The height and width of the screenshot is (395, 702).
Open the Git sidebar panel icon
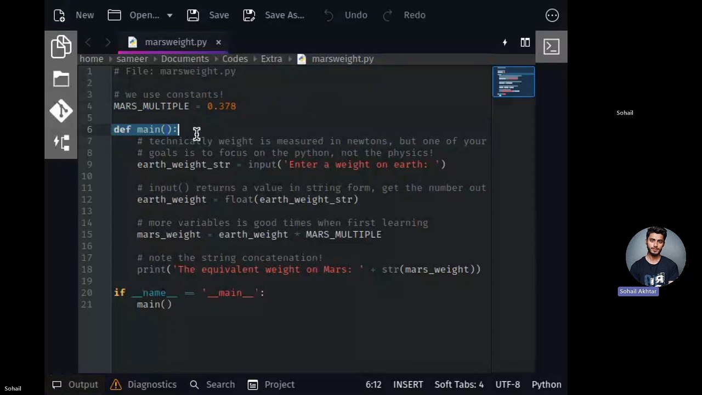click(x=61, y=111)
